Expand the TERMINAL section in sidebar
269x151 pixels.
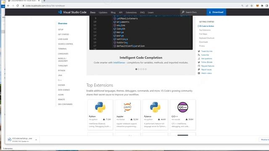[x=62, y=49]
